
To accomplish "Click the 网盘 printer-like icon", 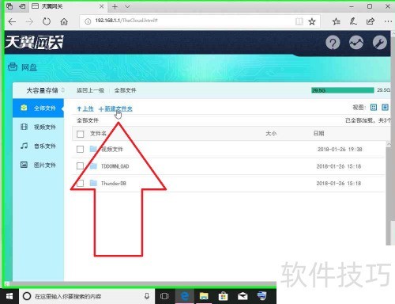I will click(x=13, y=66).
